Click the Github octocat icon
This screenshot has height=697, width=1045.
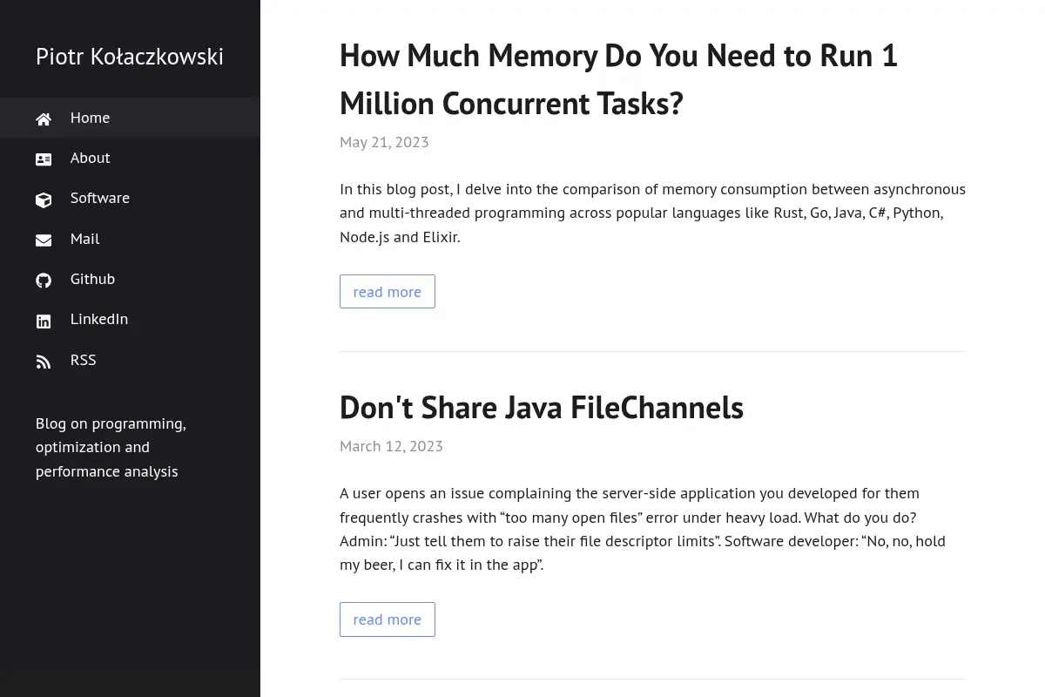(x=44, y=280)
